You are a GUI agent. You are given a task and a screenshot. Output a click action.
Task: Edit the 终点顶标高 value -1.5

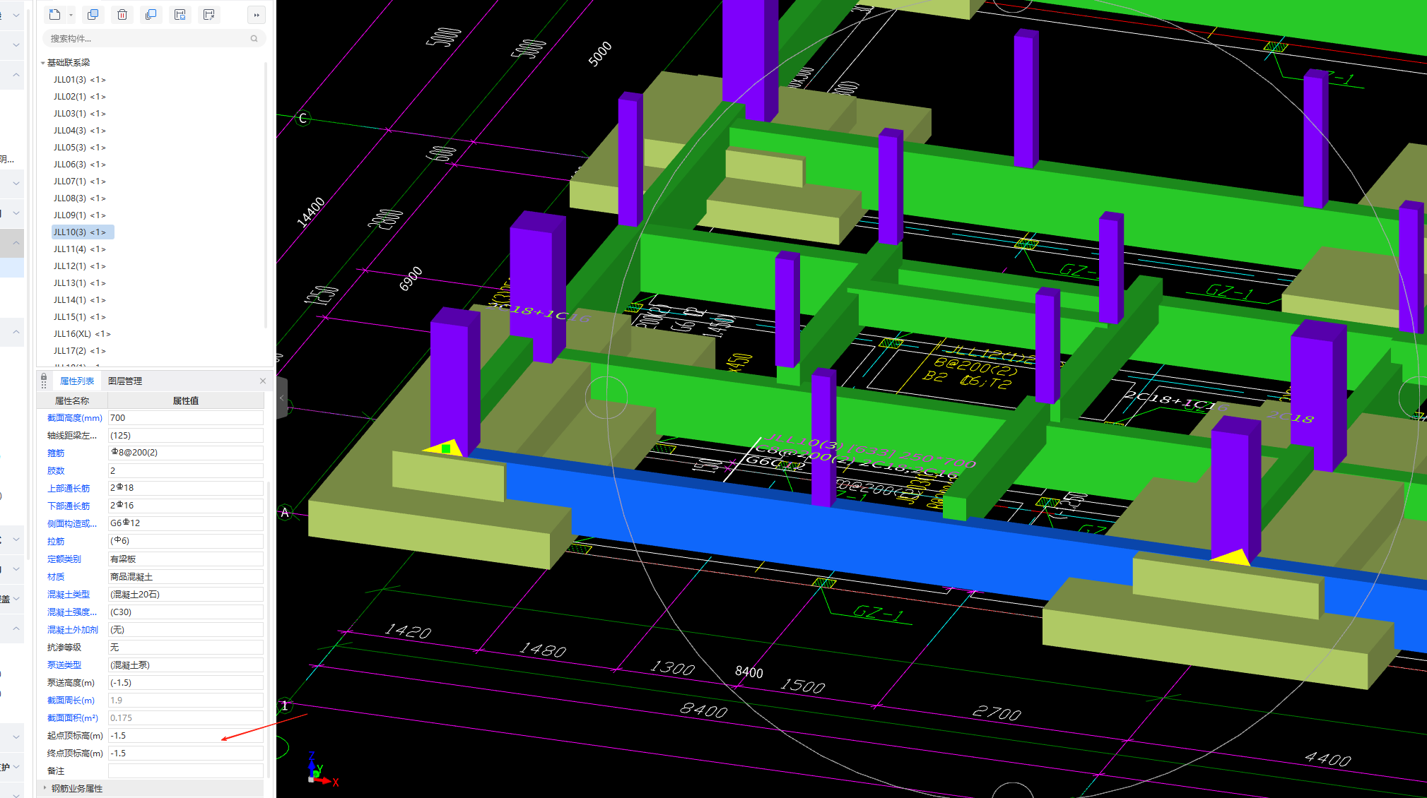(186, 754)
